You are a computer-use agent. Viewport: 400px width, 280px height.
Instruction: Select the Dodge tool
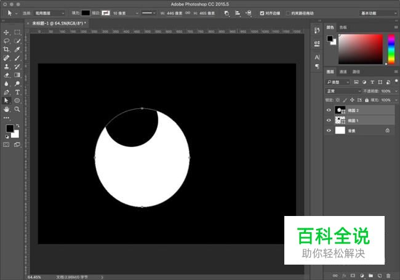(17, 84)
